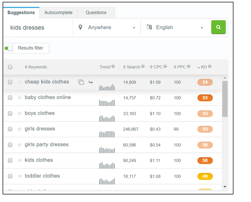Click the language translate icon

pos(149,27)
